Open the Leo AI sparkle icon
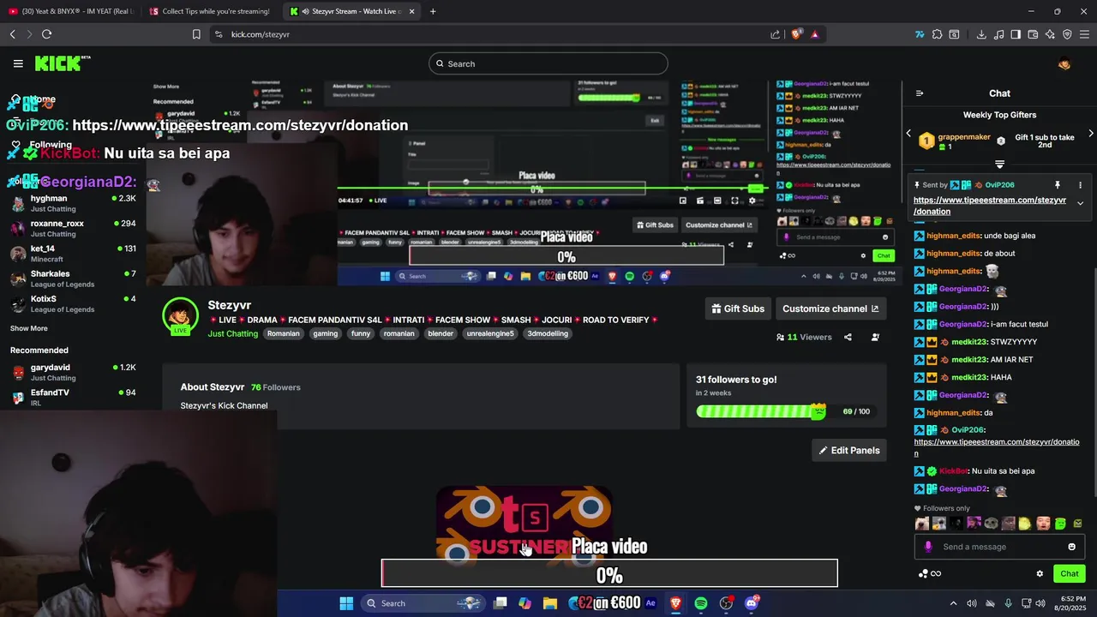The height and width of the screenshot is (617, 1097). [x=1050, y=34]
